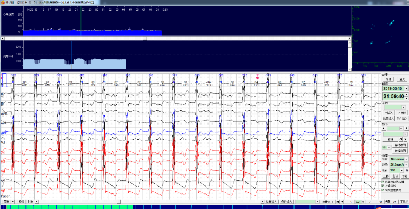Toggle the 区域自动选心搏 checkbox
The width and height of the screenshot is (409, 209).
383,182
